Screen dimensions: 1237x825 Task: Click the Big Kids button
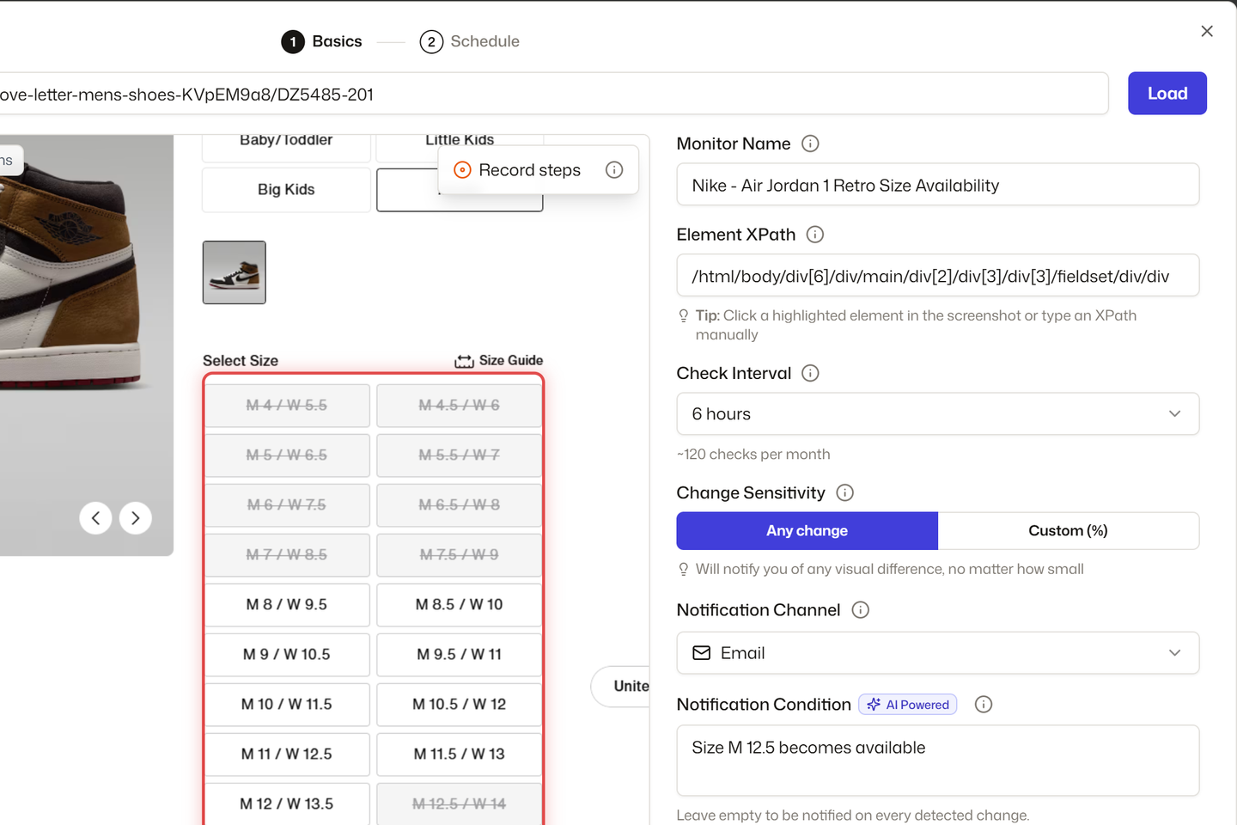pyautogui.click(x=286, y=190)
